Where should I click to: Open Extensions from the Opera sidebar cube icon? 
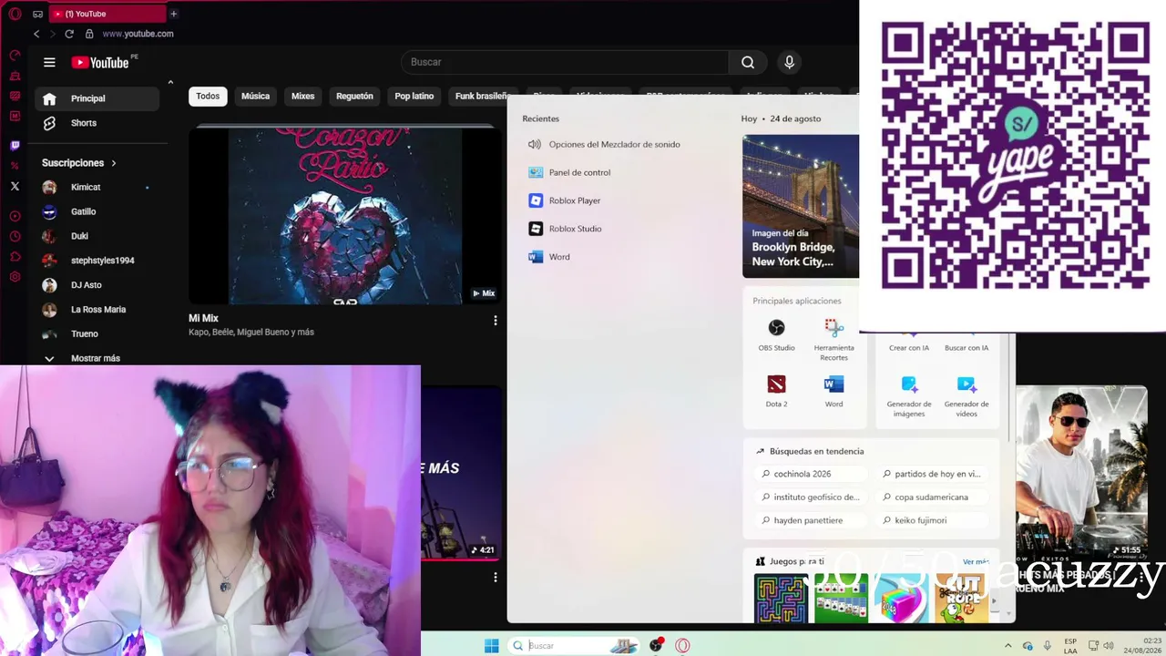pos(15,256)
